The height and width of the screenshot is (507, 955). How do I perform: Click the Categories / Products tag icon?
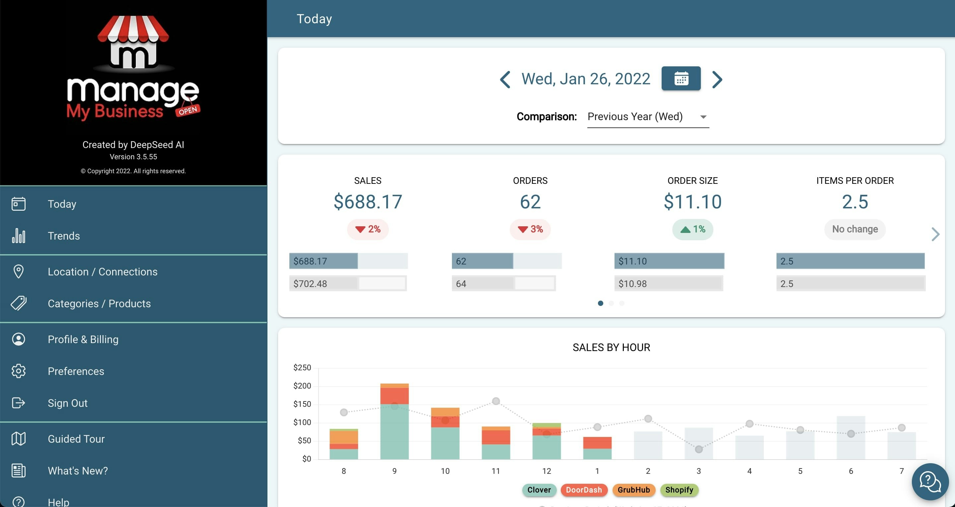click(x=19, y=303)
